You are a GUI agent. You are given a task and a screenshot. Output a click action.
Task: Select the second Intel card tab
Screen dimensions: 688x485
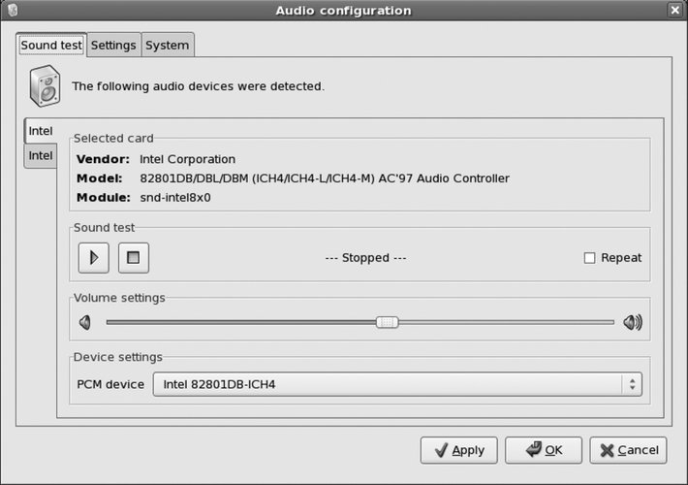[x=41, y=155]
